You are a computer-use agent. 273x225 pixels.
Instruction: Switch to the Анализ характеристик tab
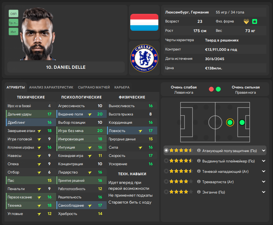point(51,87)
